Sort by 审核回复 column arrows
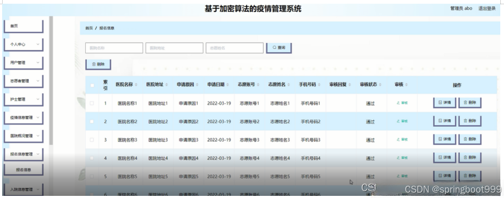Image resolution: width=504 pixels, height=198 pixels. [x=349, y=85]
